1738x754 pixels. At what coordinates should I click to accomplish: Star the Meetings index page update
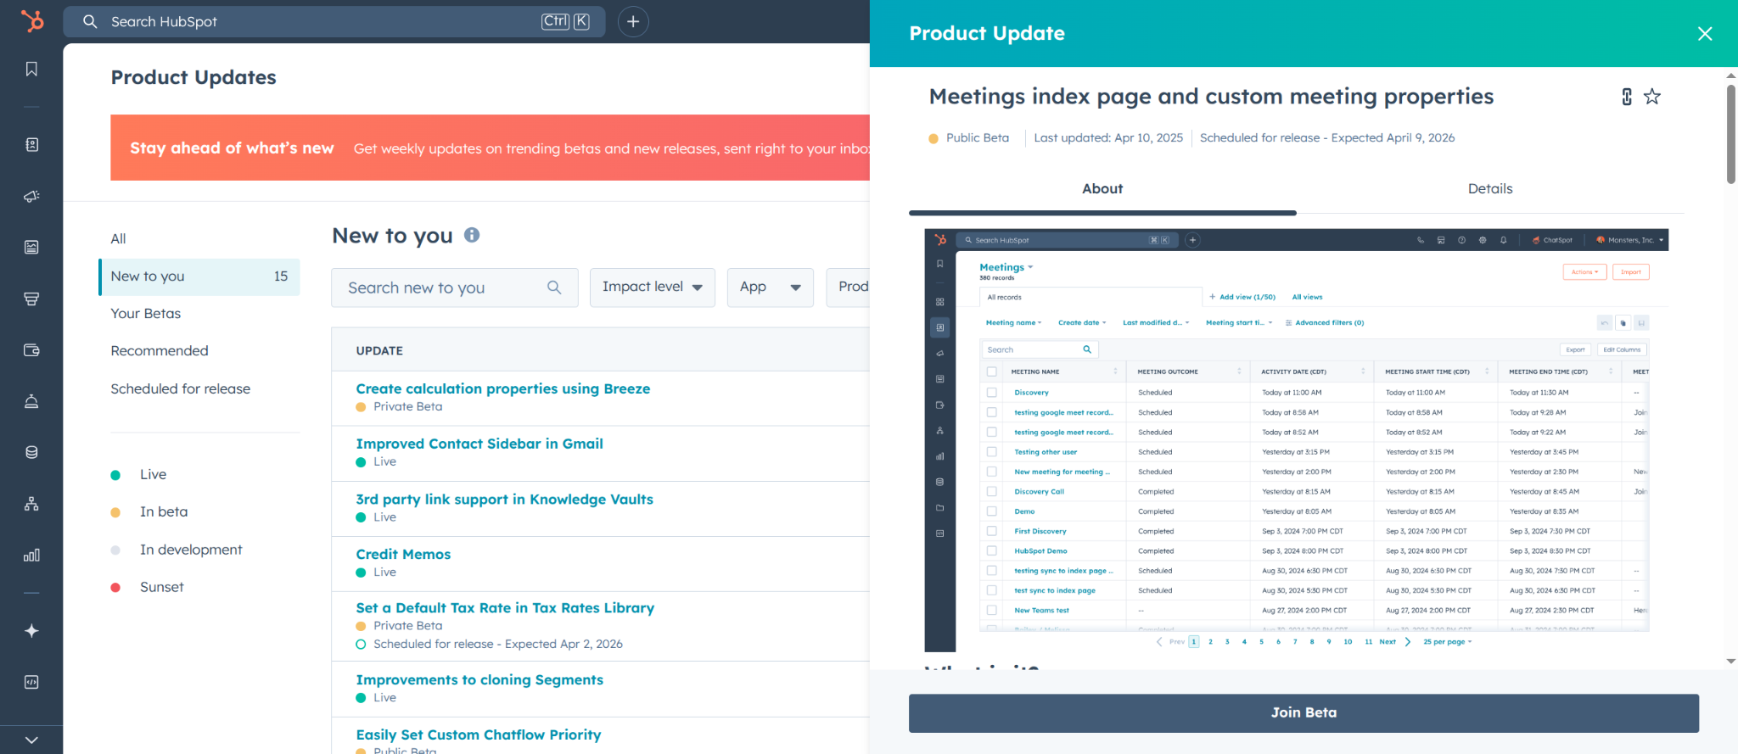click(1651, 97)
